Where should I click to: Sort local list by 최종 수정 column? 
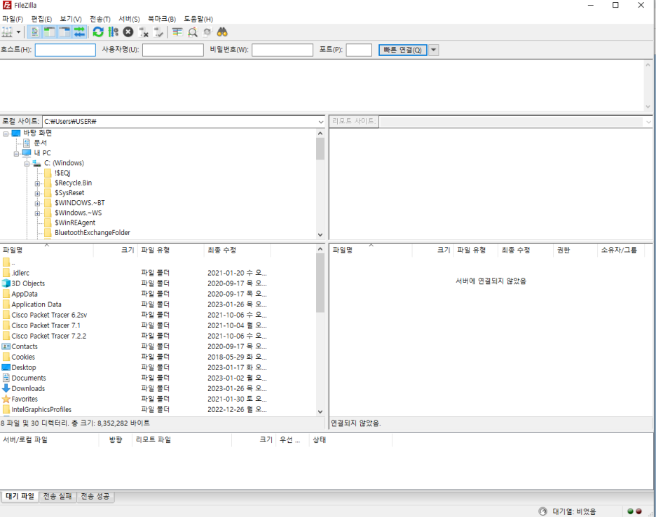click(237, 250)
